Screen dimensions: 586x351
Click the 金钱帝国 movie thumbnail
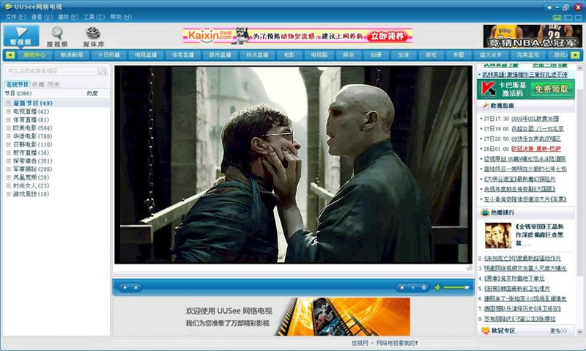point(498,235)
